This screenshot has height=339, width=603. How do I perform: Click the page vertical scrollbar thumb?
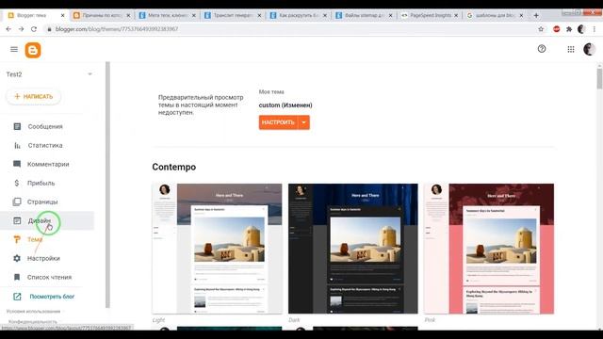coord(599,78)
